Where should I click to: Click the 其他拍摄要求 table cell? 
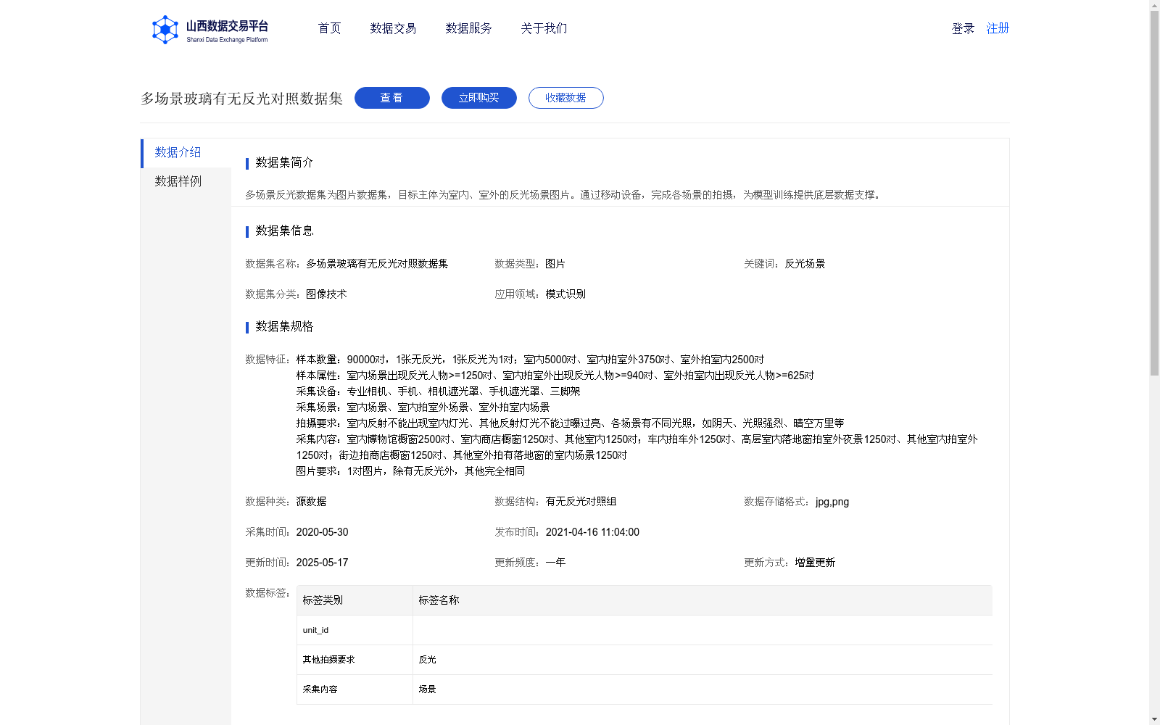point(355,660)
